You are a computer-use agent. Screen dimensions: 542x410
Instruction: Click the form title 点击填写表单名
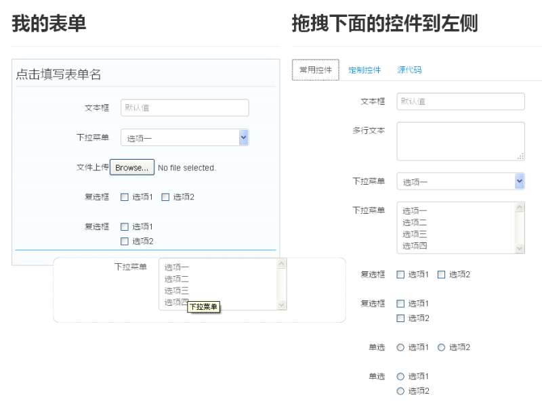(59, 75)
